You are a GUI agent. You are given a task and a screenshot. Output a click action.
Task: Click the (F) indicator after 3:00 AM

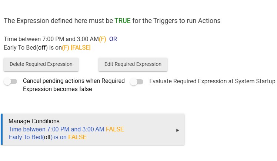click(x=103, y=39)
